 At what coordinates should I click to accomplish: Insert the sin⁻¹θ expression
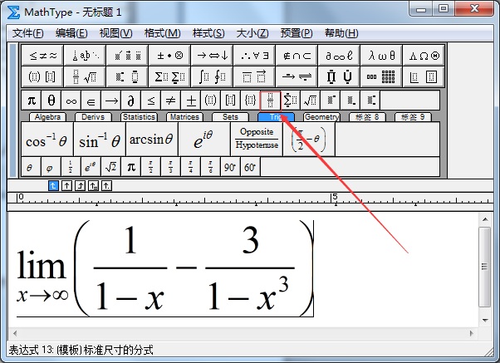tap(100, 140)
